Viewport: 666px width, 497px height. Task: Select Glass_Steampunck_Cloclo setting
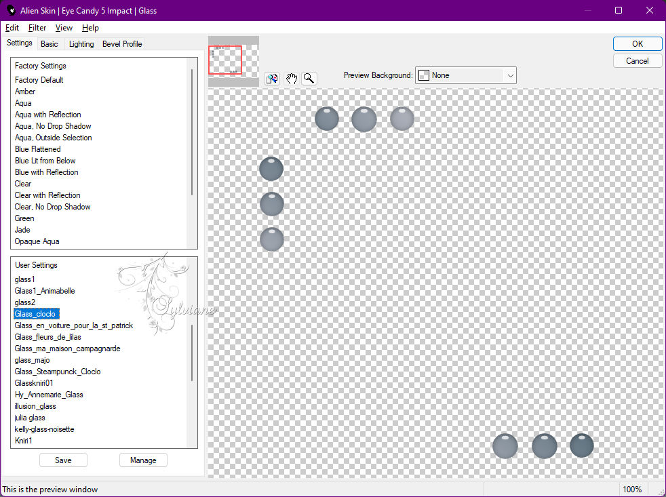(x=58, y=372)
